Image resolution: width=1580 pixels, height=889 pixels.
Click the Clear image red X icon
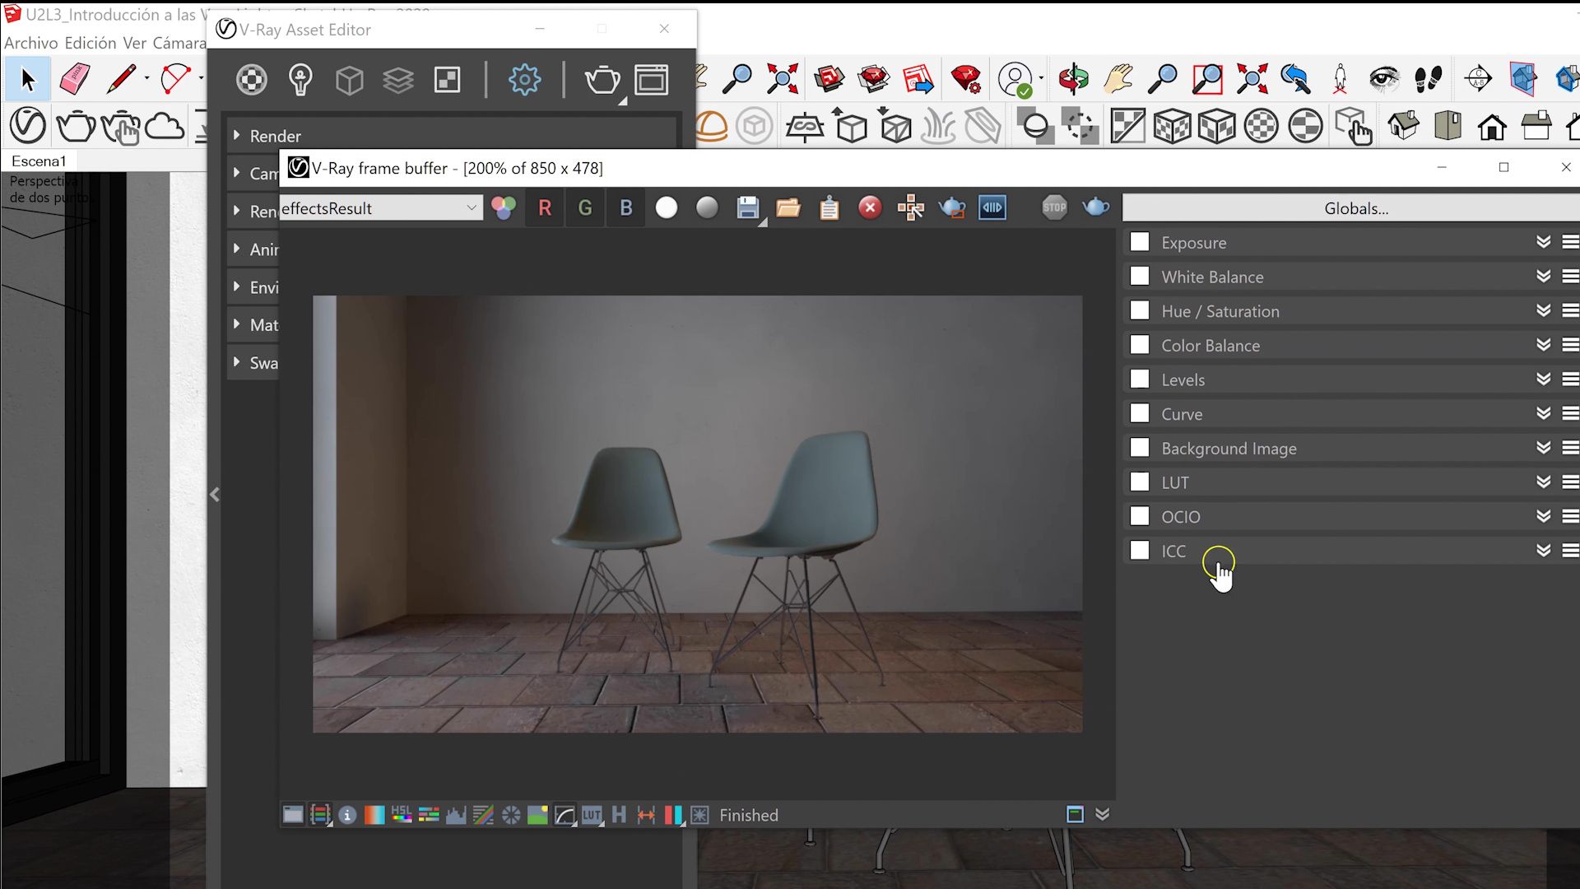pos(870,208)
